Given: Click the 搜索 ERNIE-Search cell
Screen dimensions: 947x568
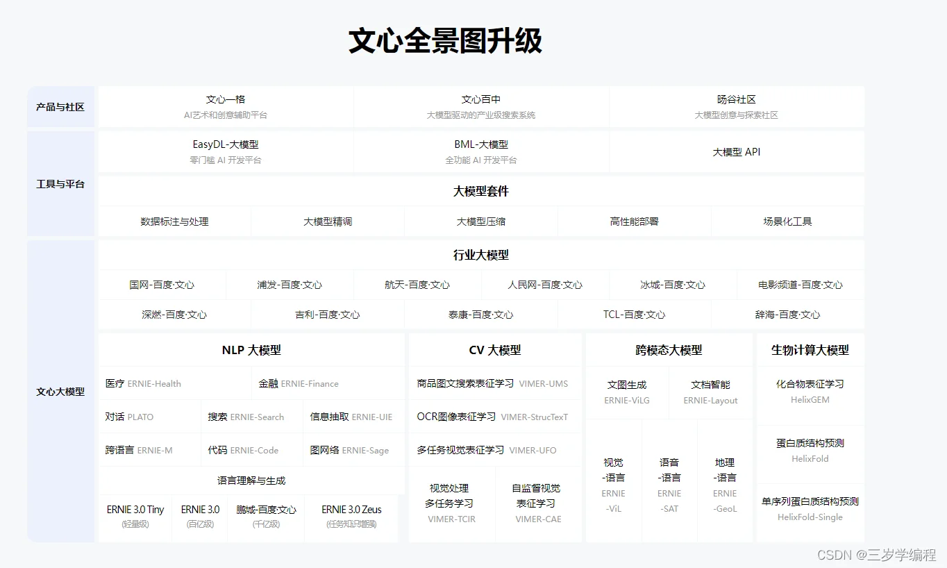Looking at the screenshot, I should click(252, 417).
